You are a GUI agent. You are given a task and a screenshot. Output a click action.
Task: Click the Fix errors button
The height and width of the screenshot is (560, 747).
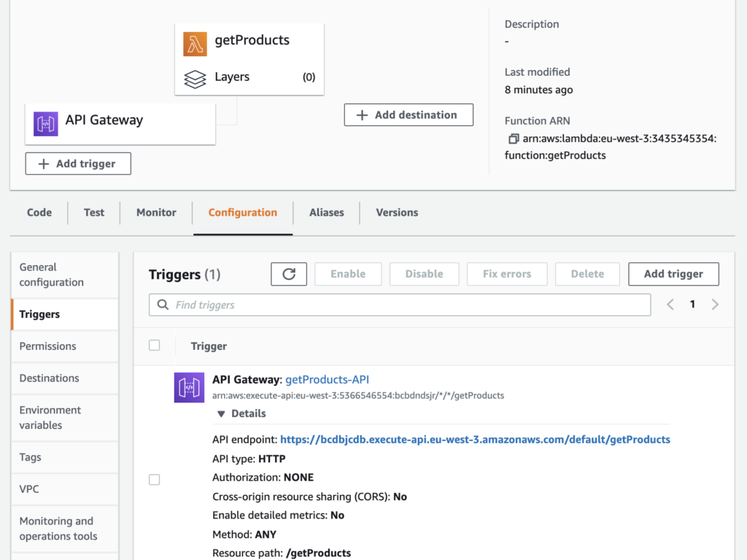(507, 274)
